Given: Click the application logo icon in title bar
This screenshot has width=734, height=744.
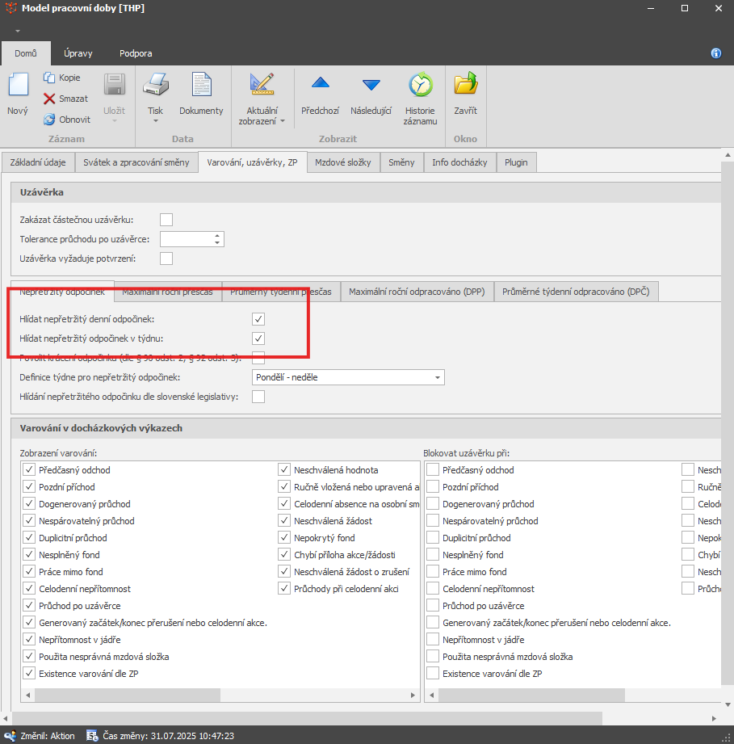Looking at the screenshot, I should 11,8.
